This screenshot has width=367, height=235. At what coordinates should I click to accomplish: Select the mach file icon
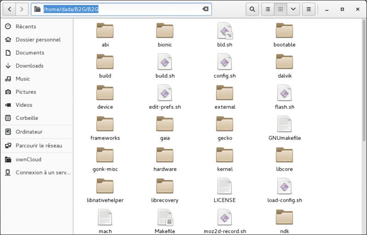click(105, 217)
